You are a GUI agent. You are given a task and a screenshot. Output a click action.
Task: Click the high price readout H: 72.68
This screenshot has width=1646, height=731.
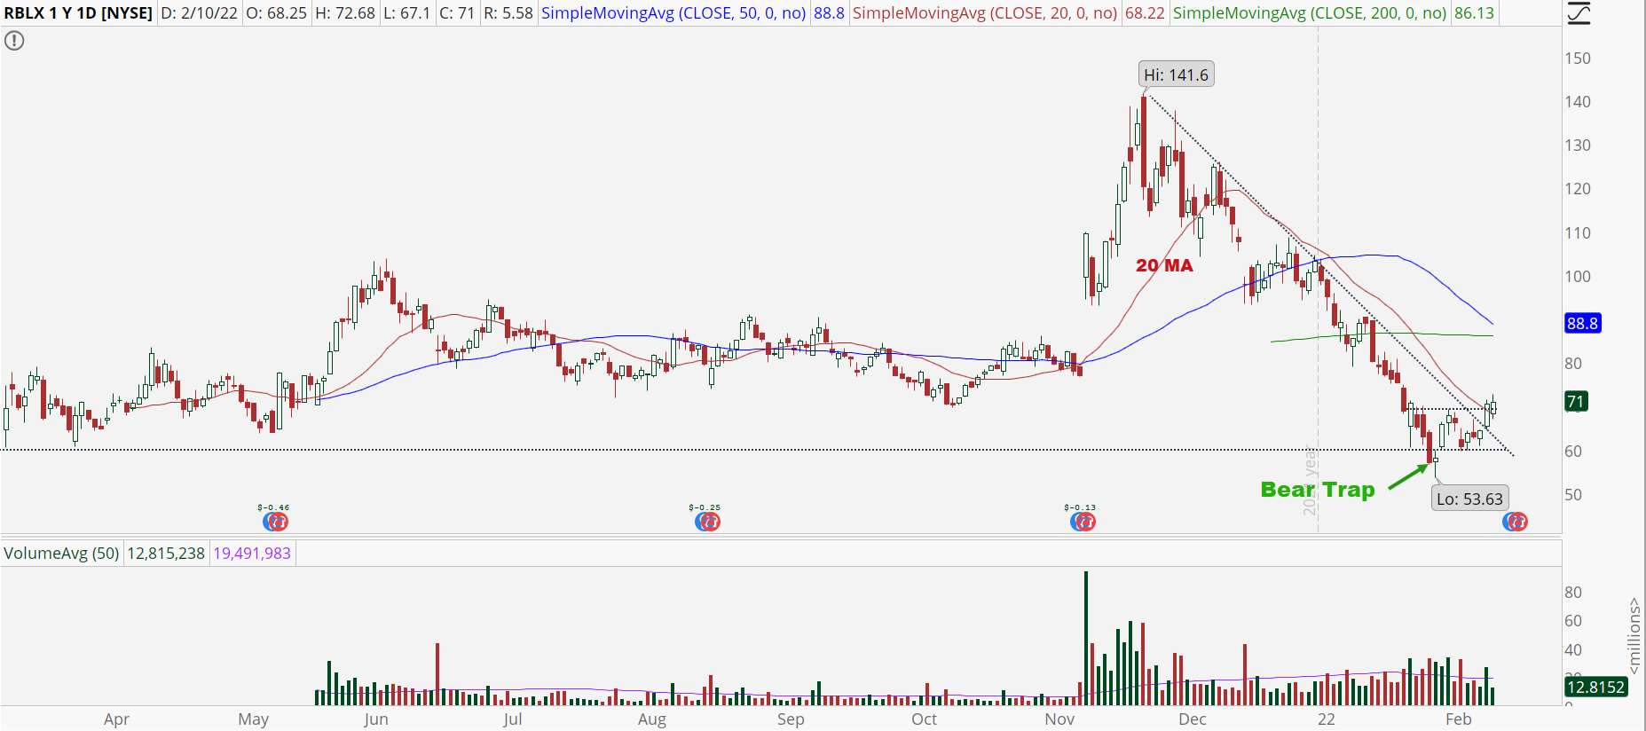click(345, 13)
